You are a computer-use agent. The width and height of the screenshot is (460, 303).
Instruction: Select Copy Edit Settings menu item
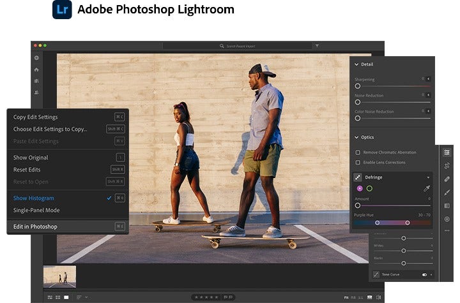pyautogui.click(x=35, y=117)
